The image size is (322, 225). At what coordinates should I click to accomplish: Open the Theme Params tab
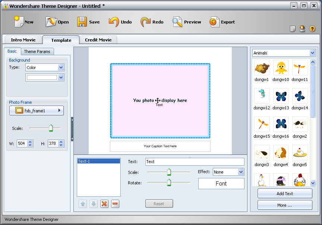[x=37, y=51]
